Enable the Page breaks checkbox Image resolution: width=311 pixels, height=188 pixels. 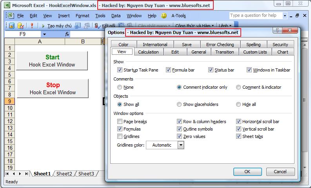tap(120, 122)
